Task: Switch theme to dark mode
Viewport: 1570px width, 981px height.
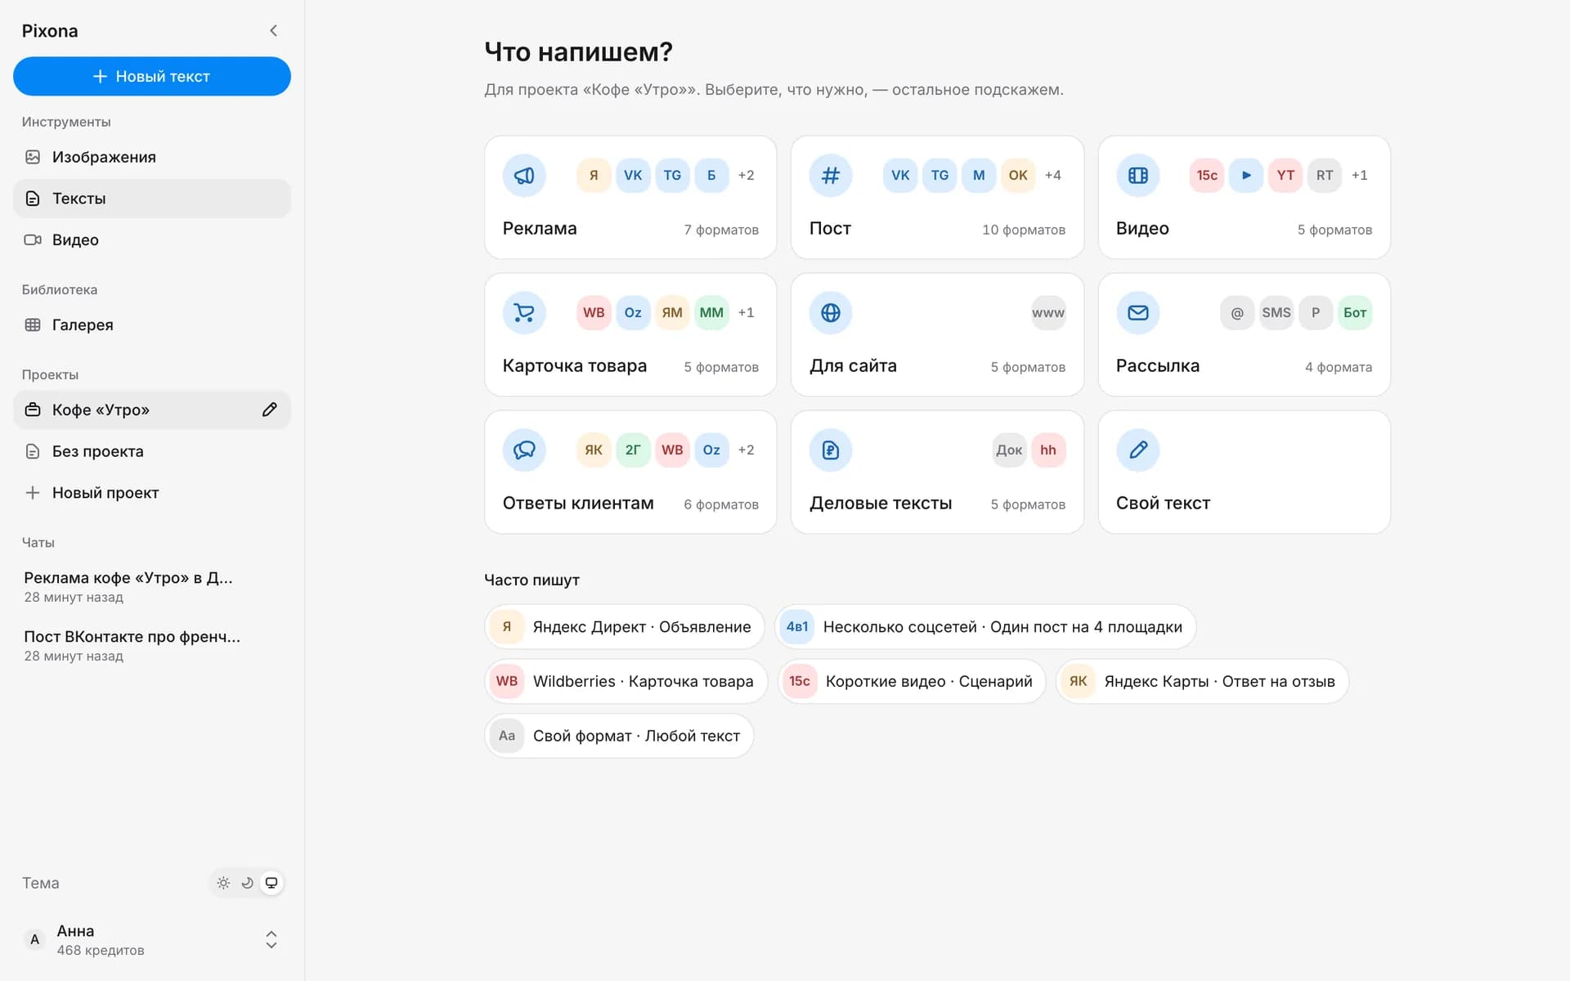Action: point(247,883)
